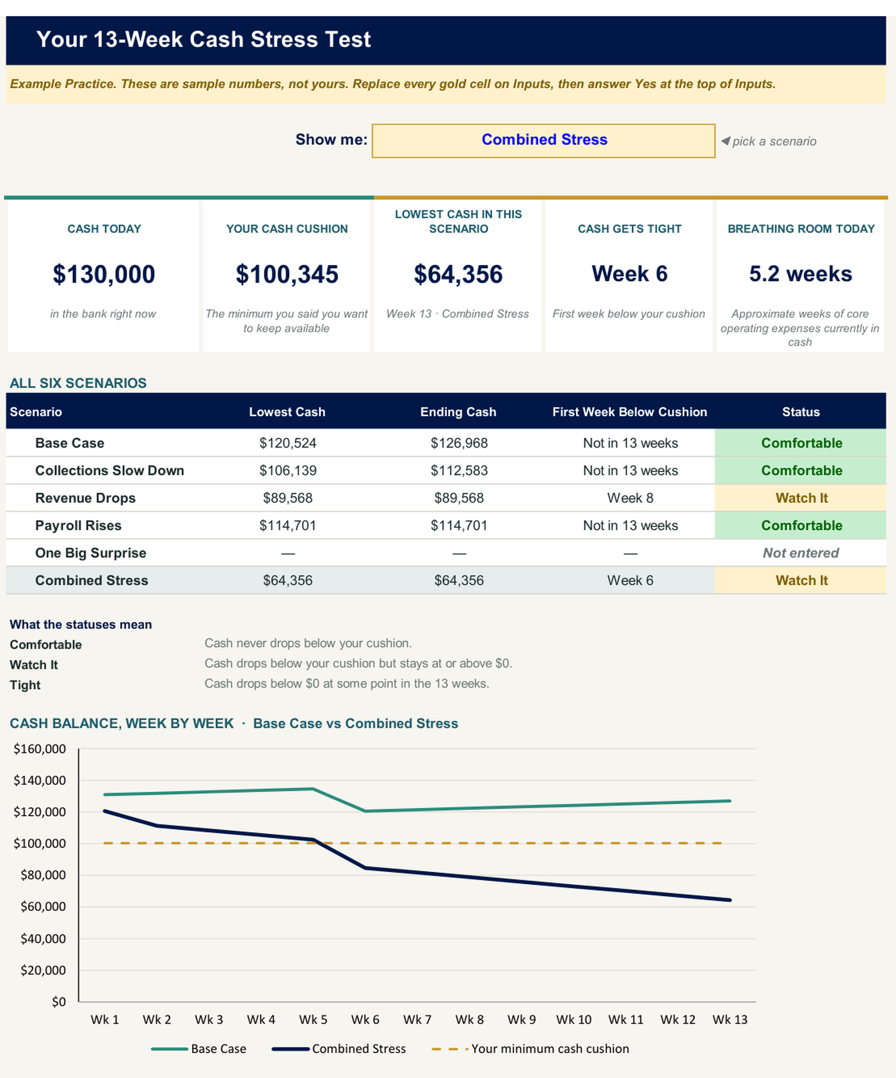Click the Example Practice notice banner
Image resolution: width=896 pixels, height=1078 pixels.
446,84
